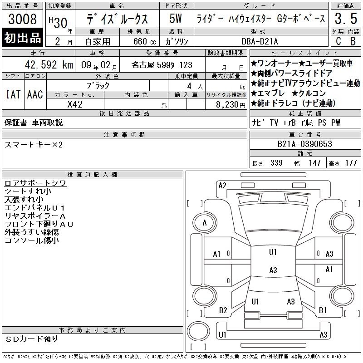Click the underlined ロアサポートシワ note
Viewport: 363px width, 363px height.
pyautogui.click(x=35, y=183)
